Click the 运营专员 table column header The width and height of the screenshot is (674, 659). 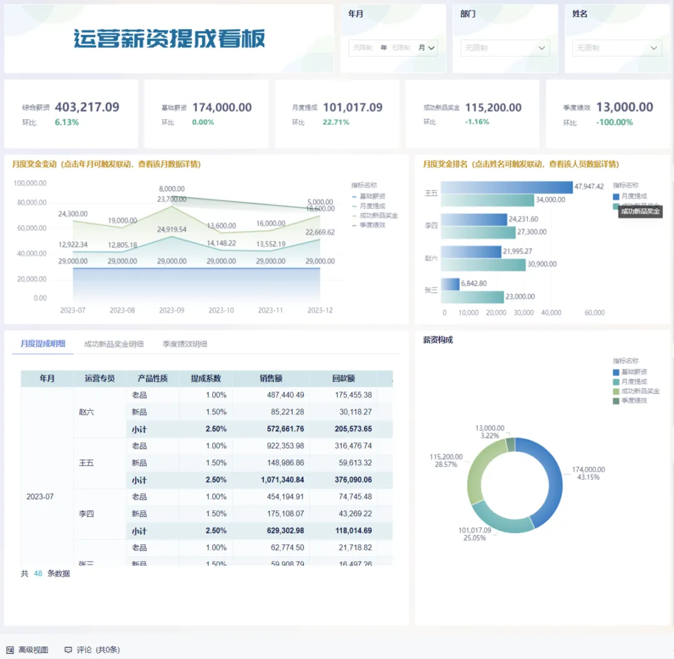(x=100, y=378)
